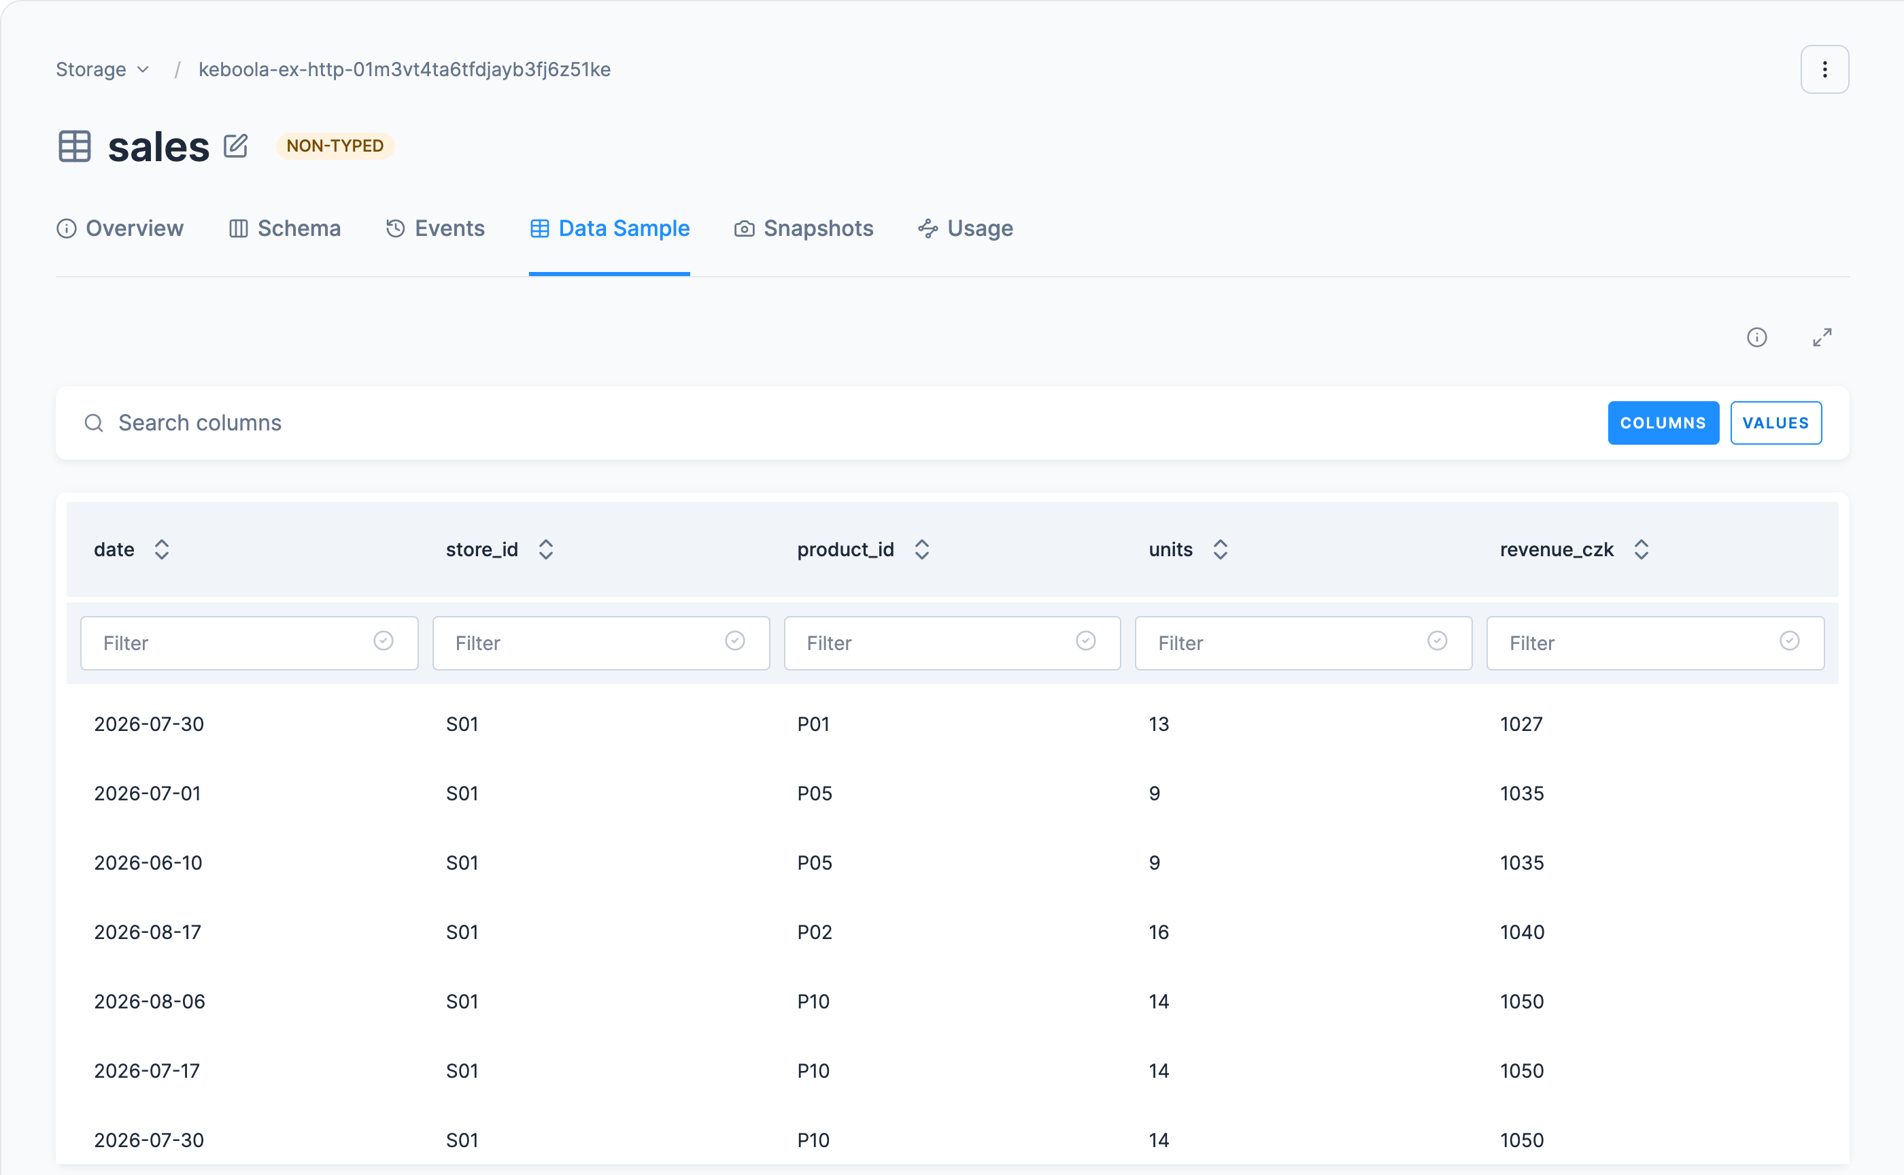This screenshot has height=1175, width=1904.
Task: Switch to the Schema tab
Action: pyautogui.click(x=284, y=228)
